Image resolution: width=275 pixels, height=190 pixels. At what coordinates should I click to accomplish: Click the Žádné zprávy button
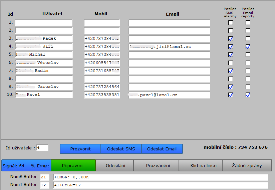click(247, 165)
